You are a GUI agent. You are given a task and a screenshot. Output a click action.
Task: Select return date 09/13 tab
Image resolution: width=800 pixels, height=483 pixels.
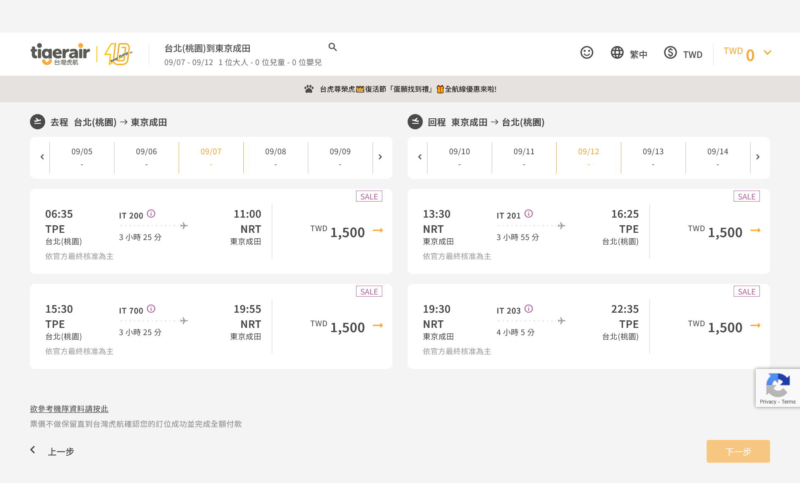click(x=653, y=157)
